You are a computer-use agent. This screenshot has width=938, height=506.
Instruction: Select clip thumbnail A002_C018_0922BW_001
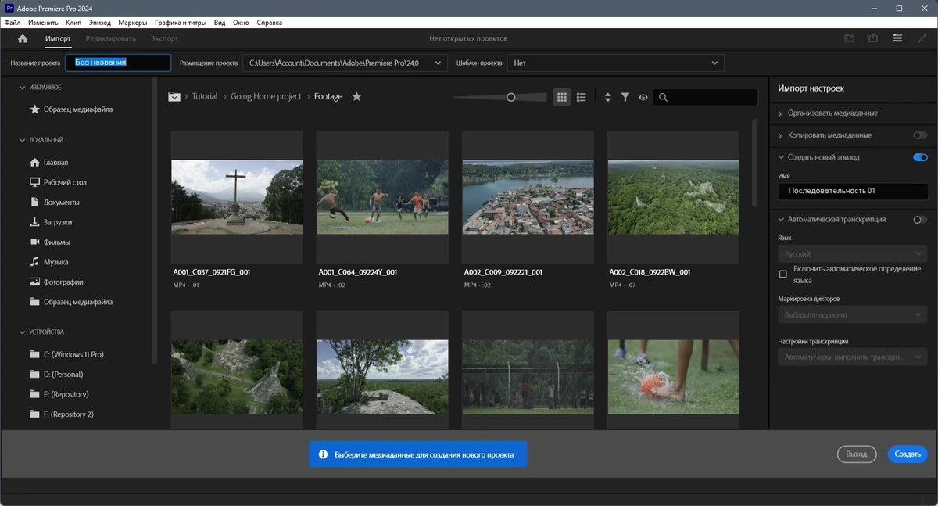(673, 197)
